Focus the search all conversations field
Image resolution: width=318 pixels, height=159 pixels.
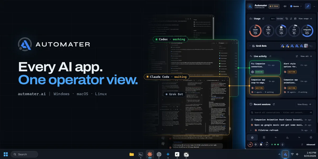point(281,112)
